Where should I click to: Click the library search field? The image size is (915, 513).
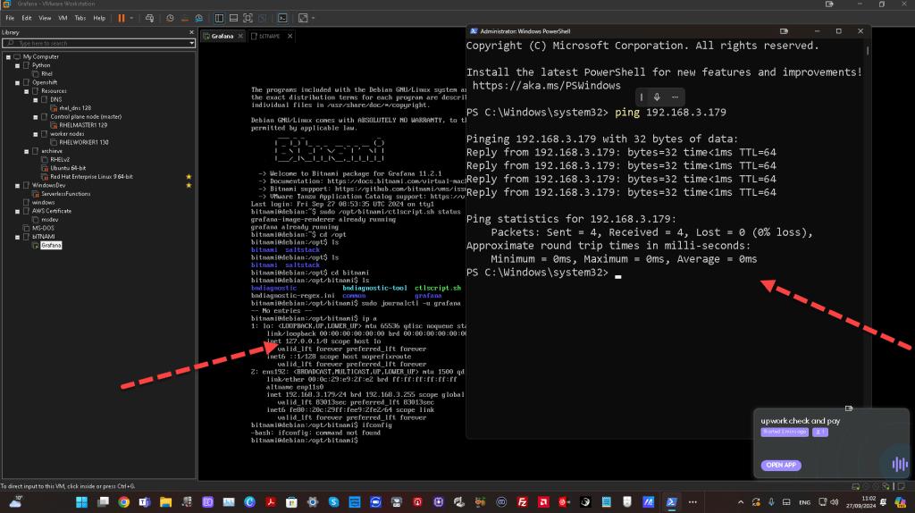97,43
